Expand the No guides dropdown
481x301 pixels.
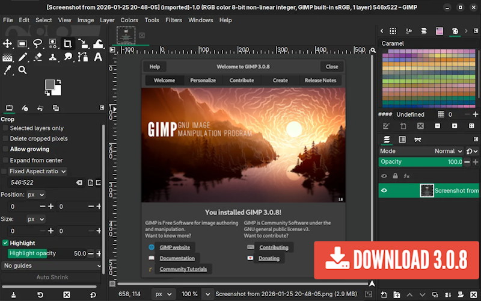52,265
